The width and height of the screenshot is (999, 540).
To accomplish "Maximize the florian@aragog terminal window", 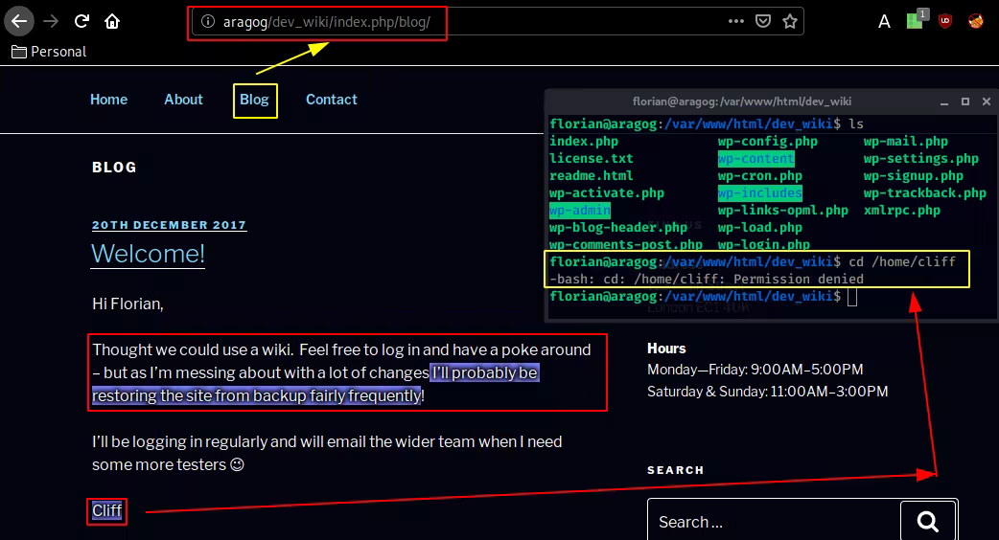I will [x=964, y=101].
